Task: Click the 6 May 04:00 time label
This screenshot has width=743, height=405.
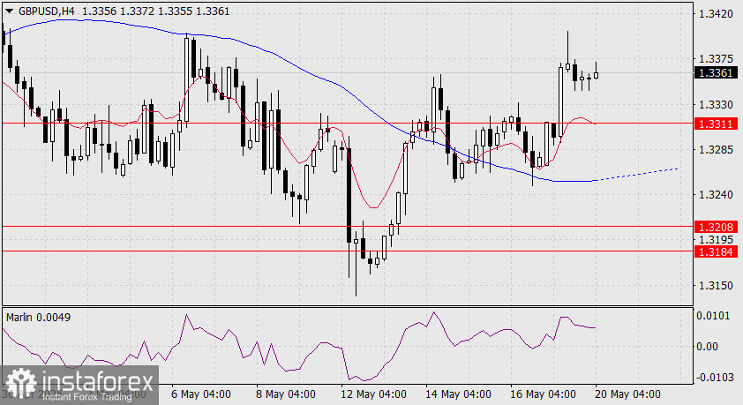Action: 201,394
